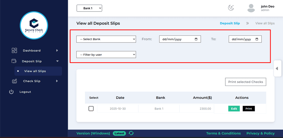
Task: Select View all Slips in sidebar
Action: pos(35,71)
